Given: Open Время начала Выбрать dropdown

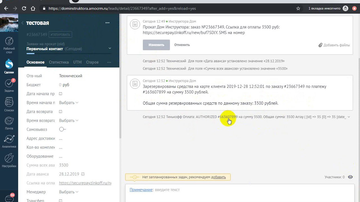Looking at the screenshot, I should 69,103.
